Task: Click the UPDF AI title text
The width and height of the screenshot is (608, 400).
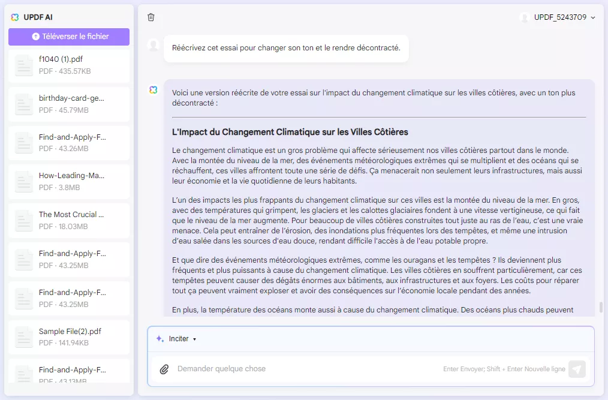Action: pyautogui.click(x=38, y=17)
